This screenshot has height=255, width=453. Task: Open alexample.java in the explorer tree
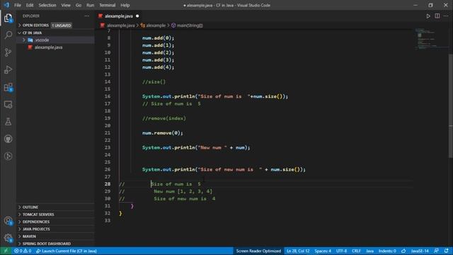[55, 47]
